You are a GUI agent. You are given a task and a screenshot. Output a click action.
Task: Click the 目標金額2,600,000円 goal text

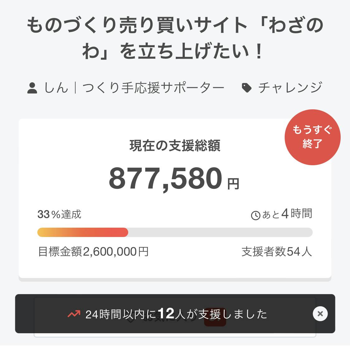point(93,252)
